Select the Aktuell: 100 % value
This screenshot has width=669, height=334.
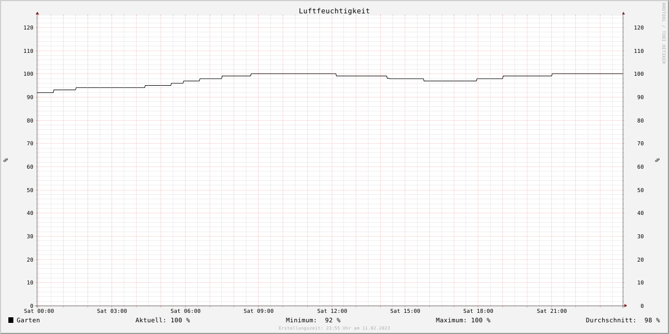(163, 320)
